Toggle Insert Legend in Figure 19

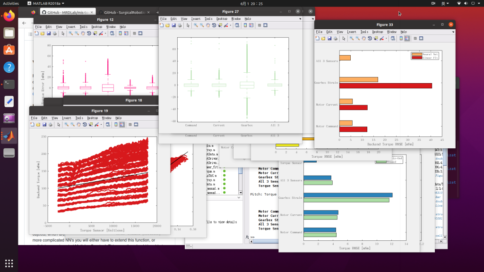(x=122, y=125)
